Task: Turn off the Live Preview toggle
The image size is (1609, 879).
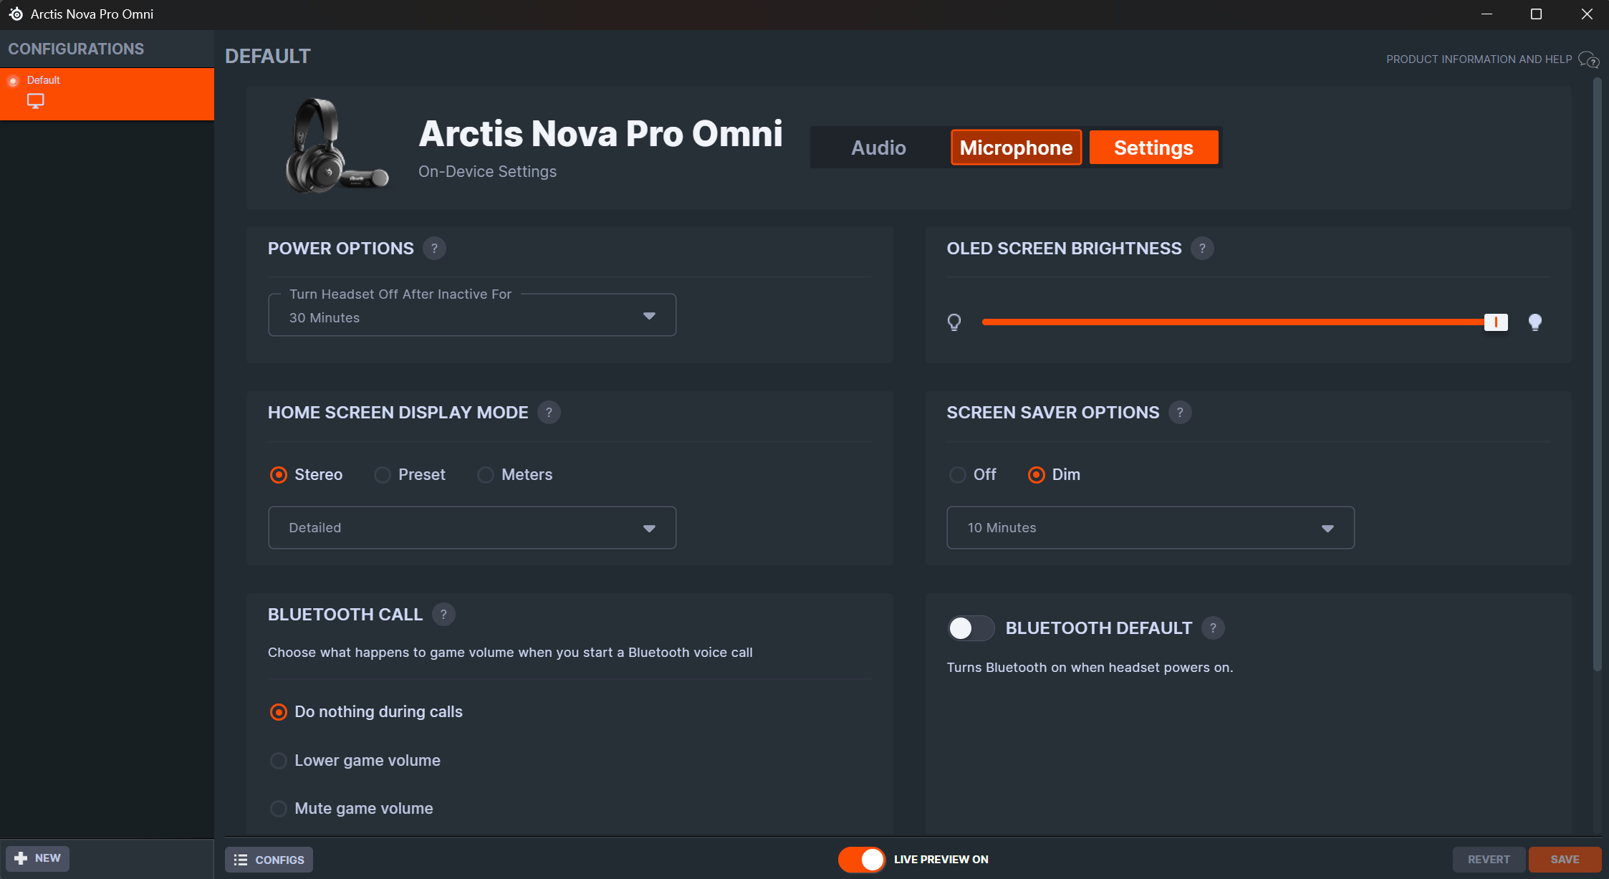Action: (x=862, y=860)
